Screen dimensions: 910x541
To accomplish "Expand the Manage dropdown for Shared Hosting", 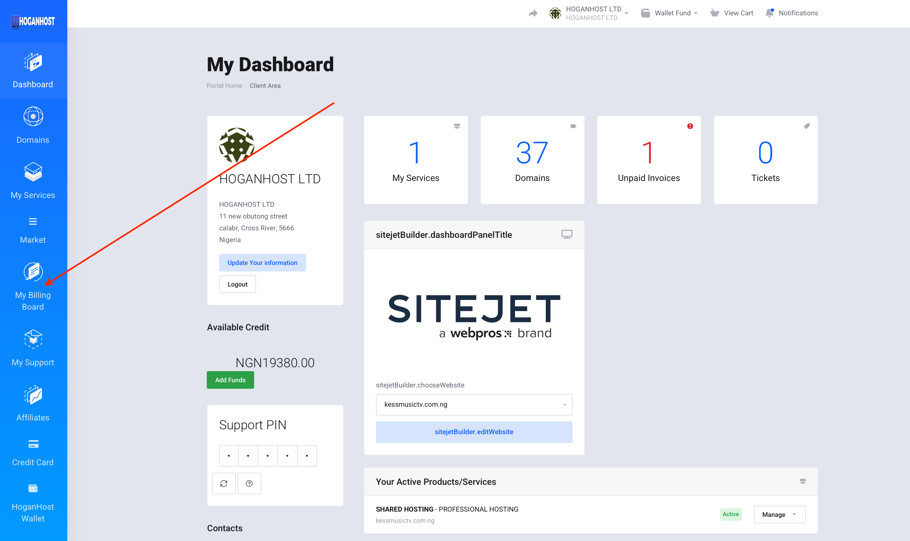I will point(780,515).
